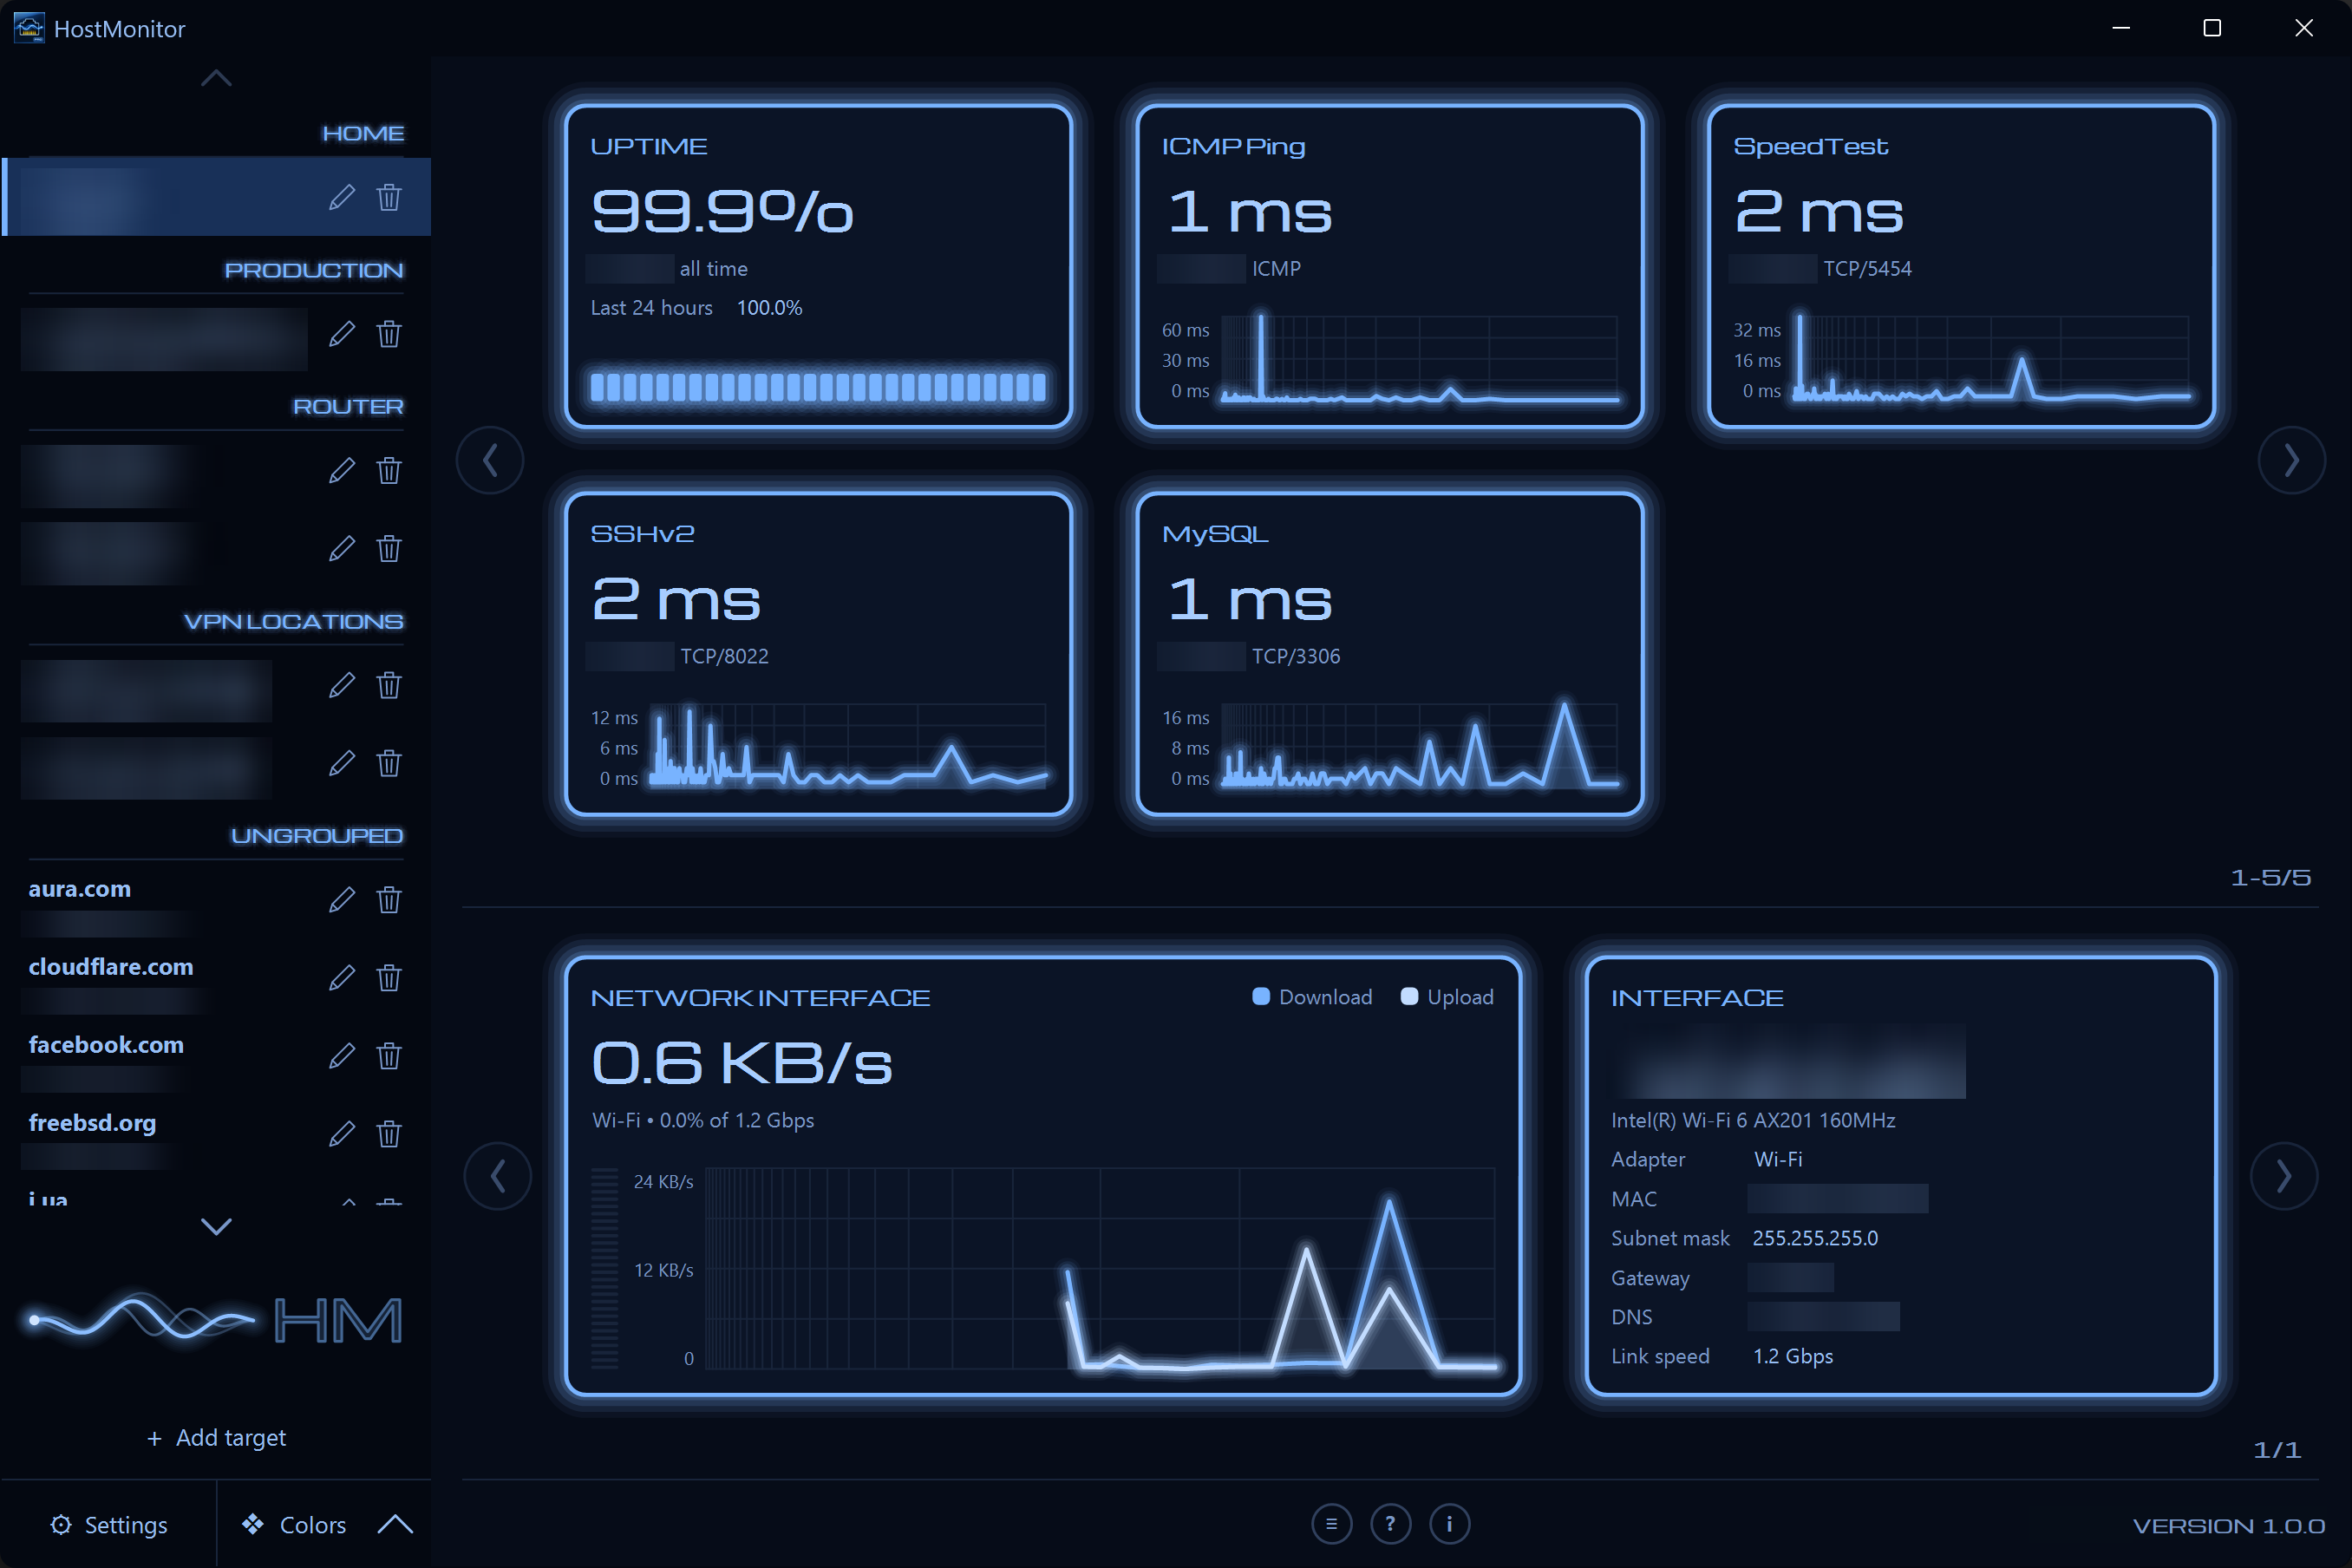Open the menu list icon in bottom bar
Screen dimensions: 2352x1568
click(1331, 1524)
